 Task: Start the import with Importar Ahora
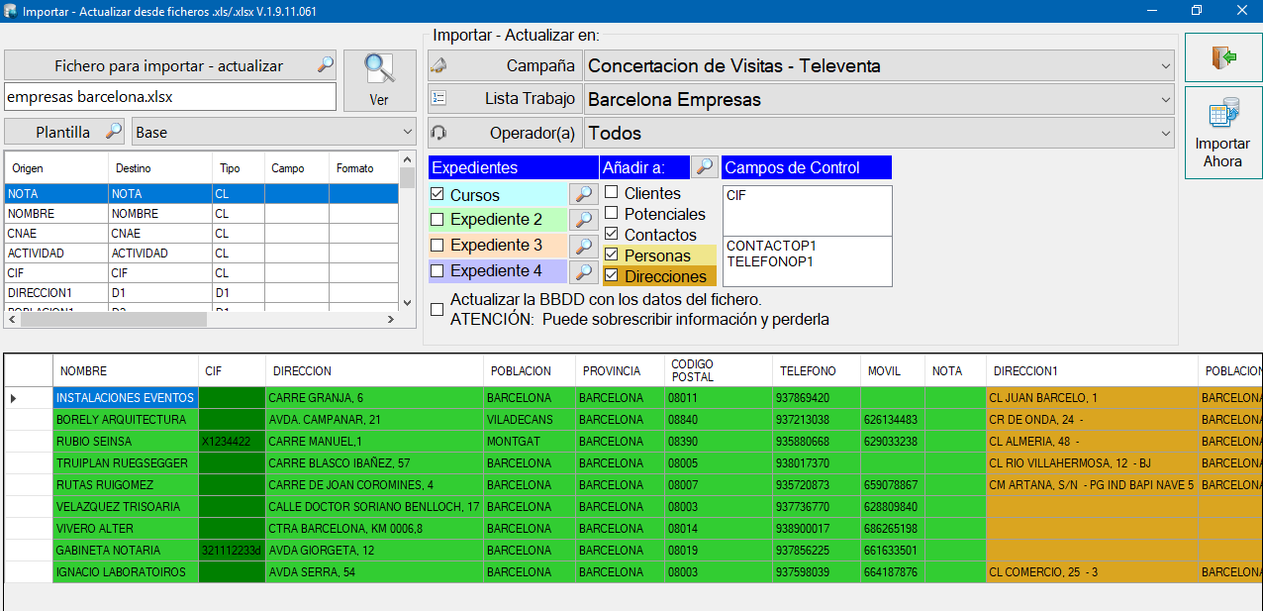pos(1222,133)
